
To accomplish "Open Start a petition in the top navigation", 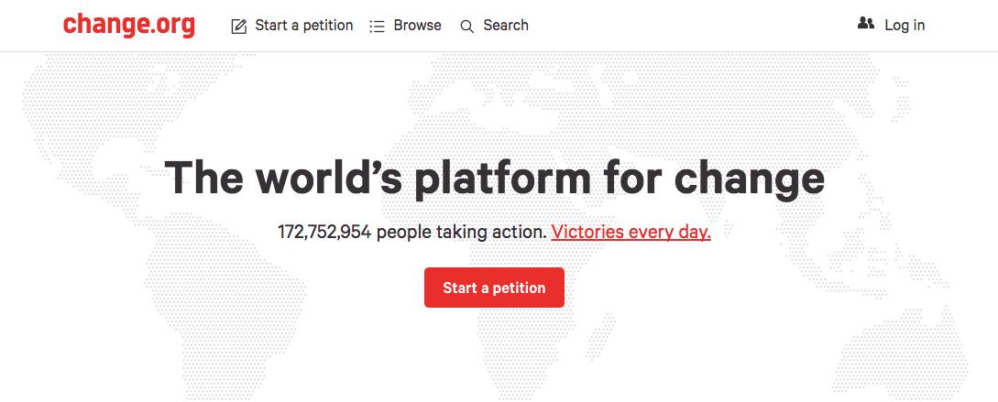I will coord(303,26).
